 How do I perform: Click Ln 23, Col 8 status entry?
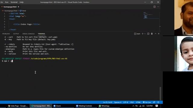coord(108,102)
